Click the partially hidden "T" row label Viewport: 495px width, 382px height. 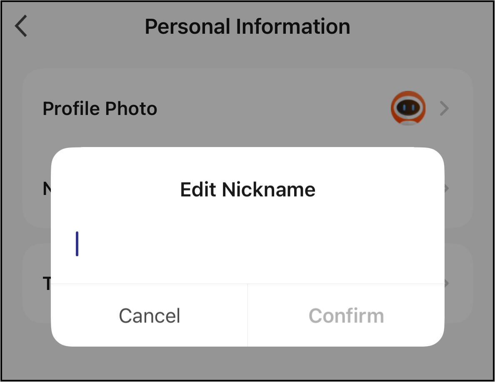pyautogui.click(x=46, y=284)
